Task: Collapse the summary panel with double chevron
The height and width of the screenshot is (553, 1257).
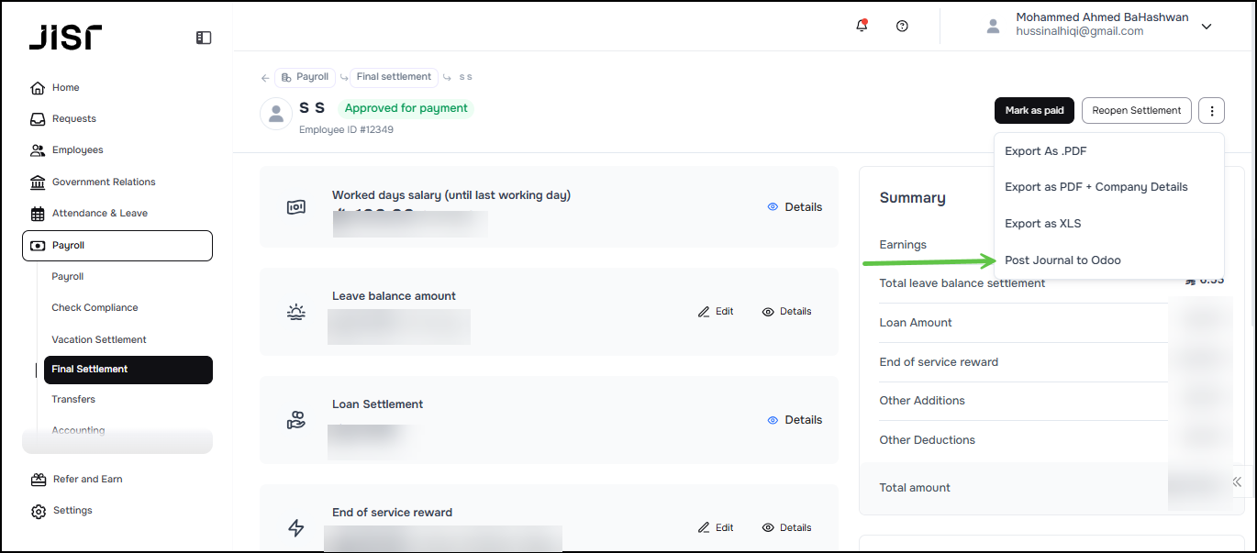Action: [1238, 481]
